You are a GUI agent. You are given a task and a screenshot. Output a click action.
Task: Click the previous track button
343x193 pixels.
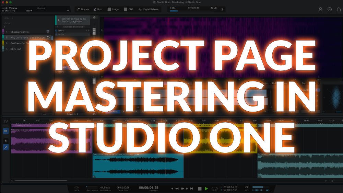click(x=172, y=189)
